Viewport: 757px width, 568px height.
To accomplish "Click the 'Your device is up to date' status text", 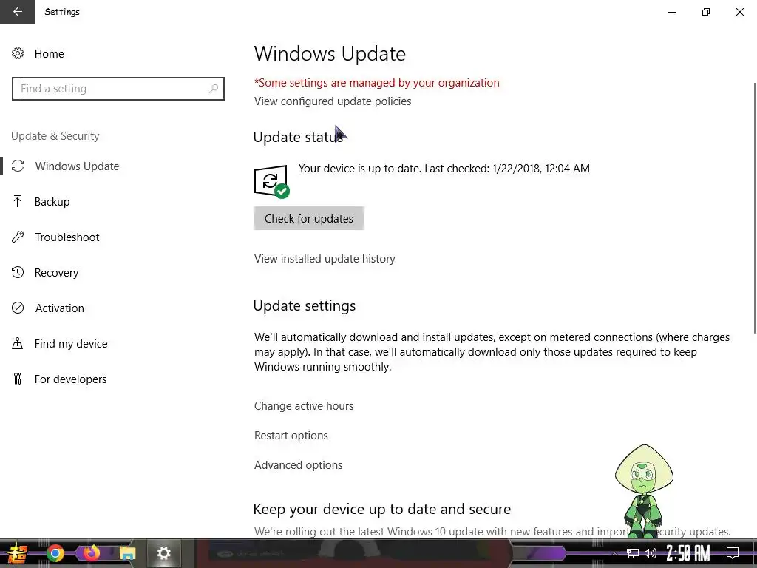I will click(444, 169).
